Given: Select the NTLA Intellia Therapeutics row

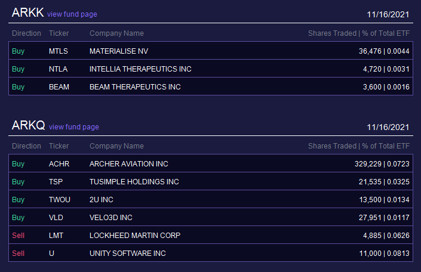Looking at the screenshot, I should (x=211, y=69).
